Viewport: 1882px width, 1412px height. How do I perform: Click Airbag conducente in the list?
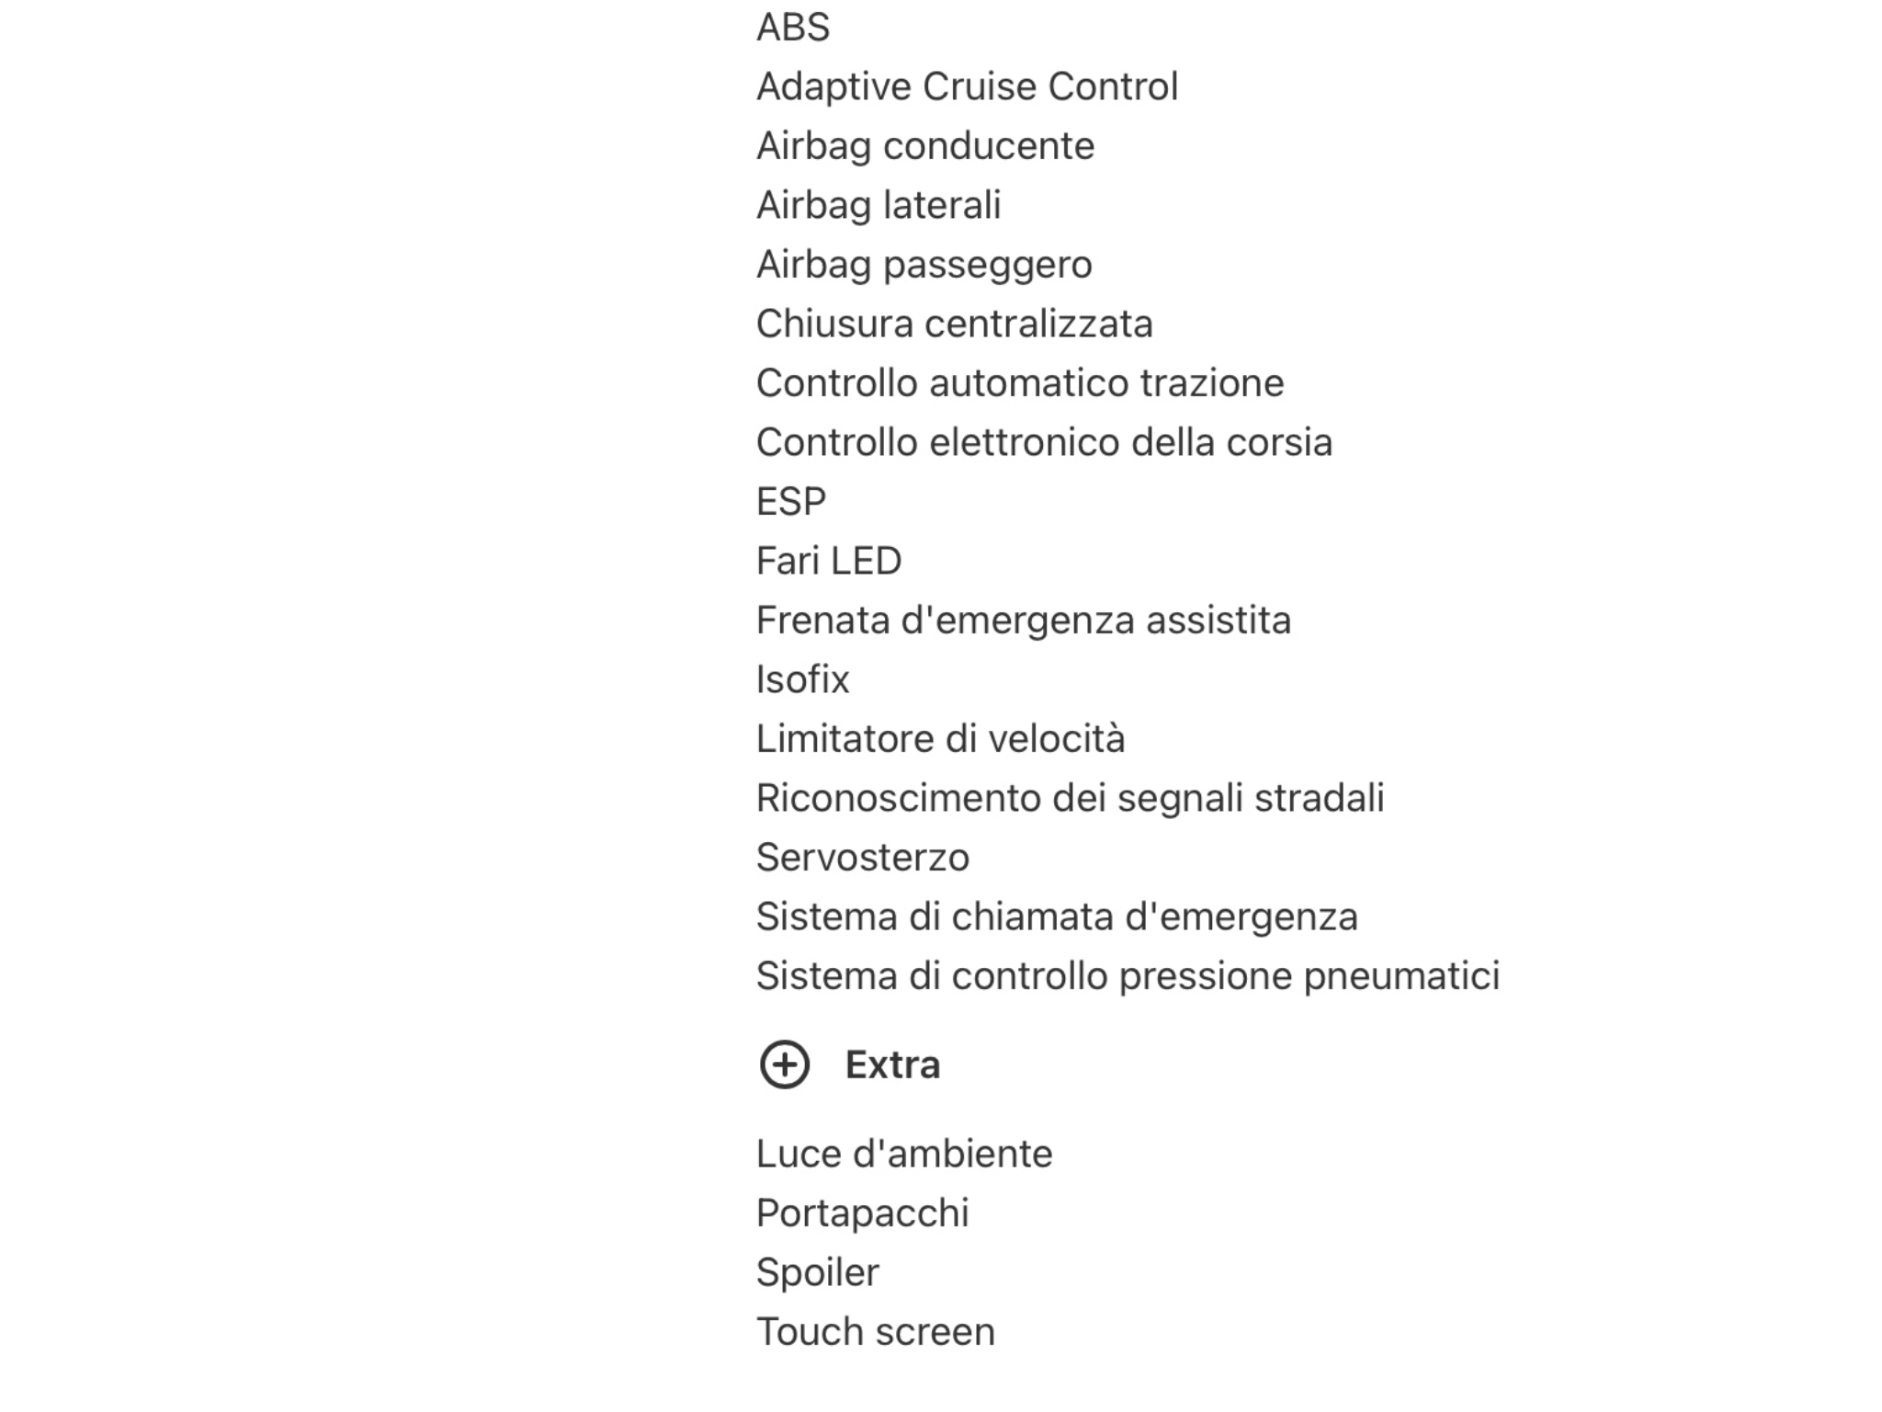click(925, 146)
